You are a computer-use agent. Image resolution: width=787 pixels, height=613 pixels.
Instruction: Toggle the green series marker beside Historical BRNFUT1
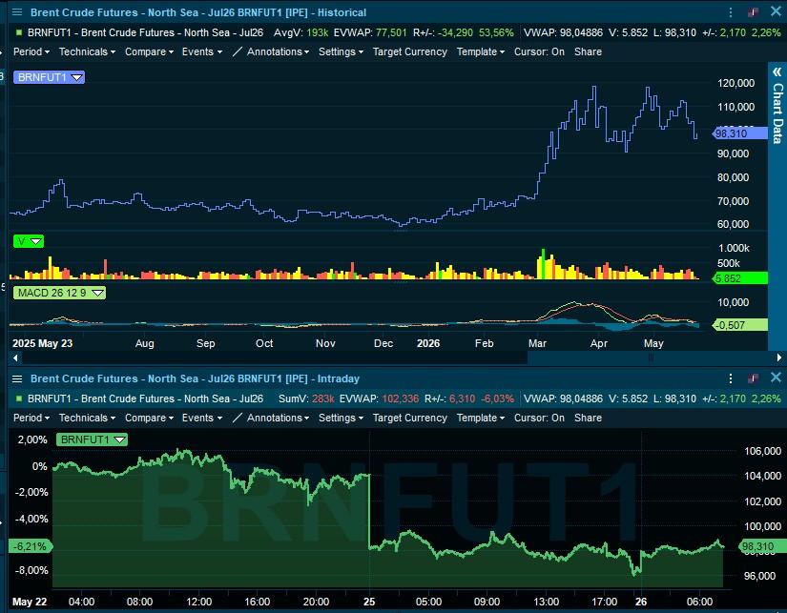click(x=19, y=32)
